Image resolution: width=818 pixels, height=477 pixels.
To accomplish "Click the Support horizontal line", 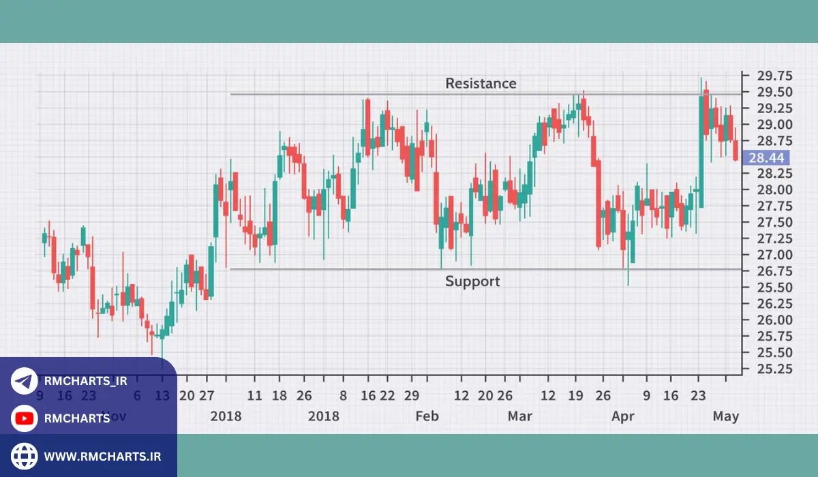I will click(x=375, y=268).
